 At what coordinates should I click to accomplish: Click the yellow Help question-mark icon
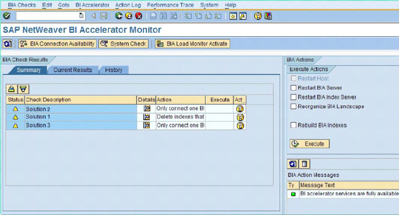click(258, 16)
